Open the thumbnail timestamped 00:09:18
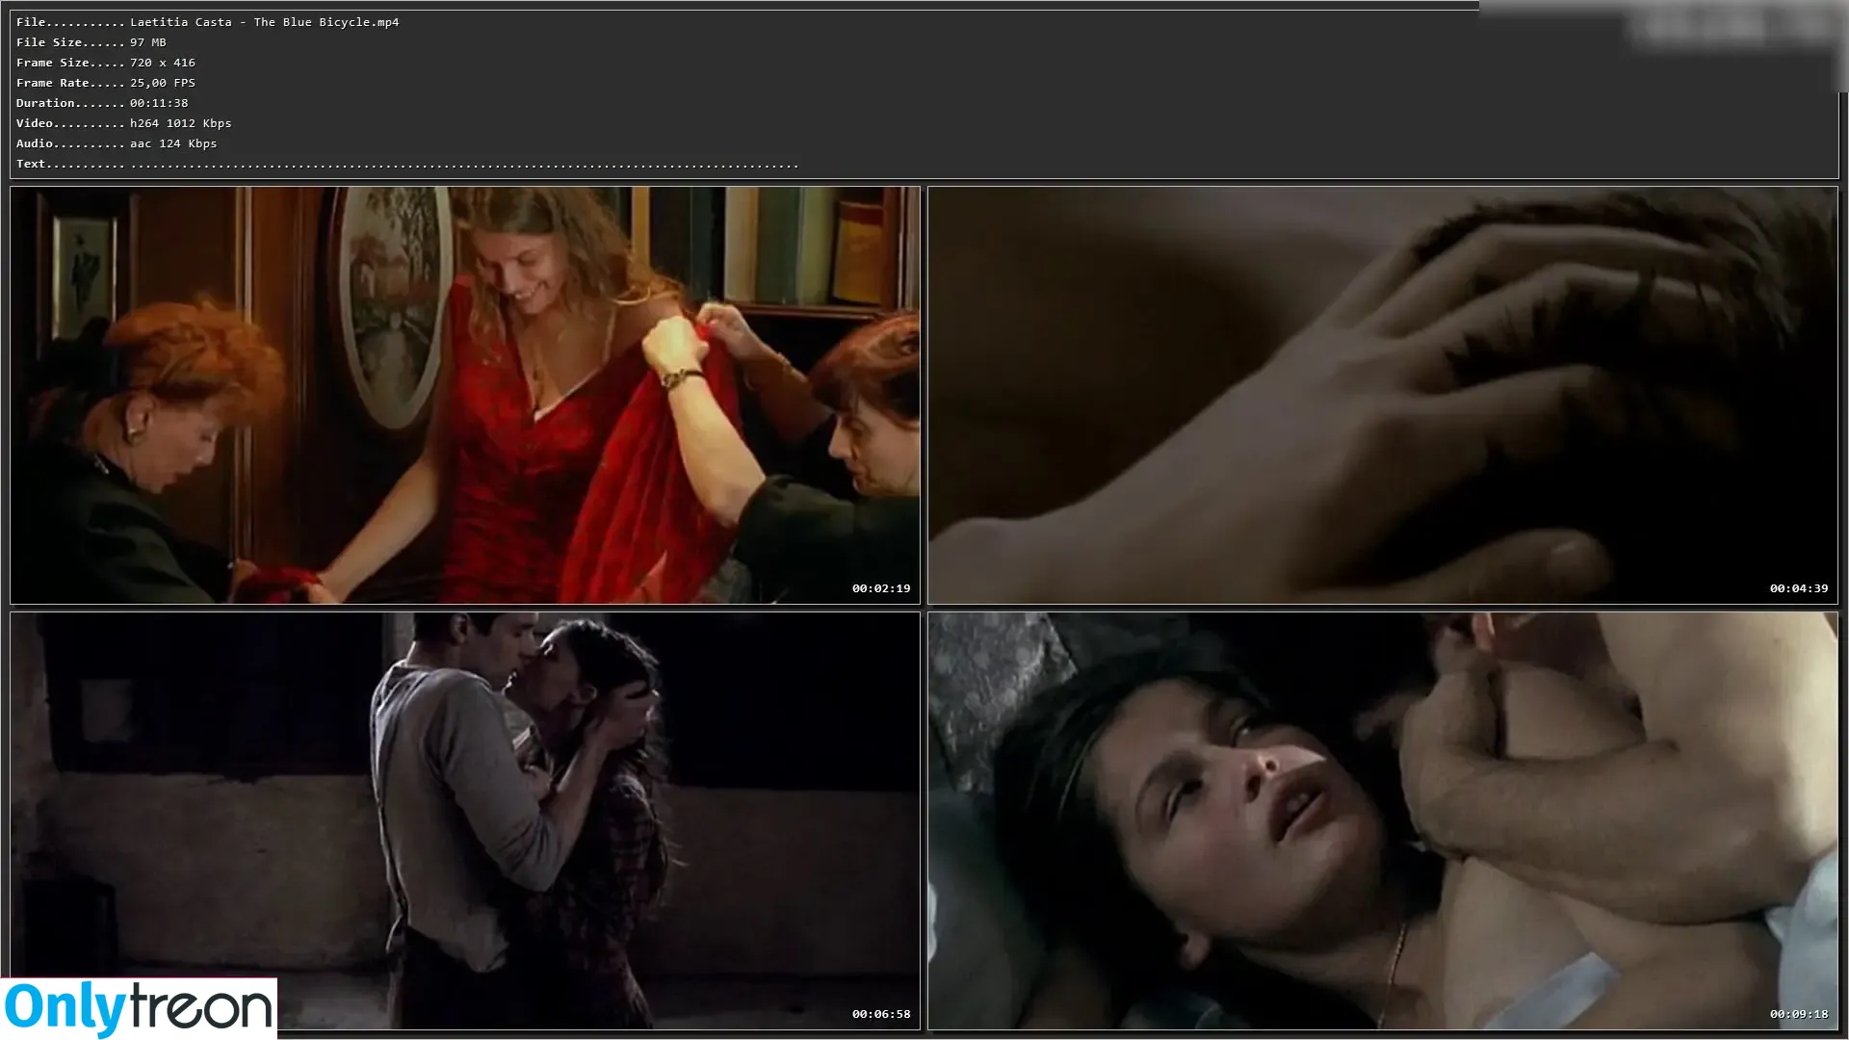1849x1040 pixels. 1383,821
